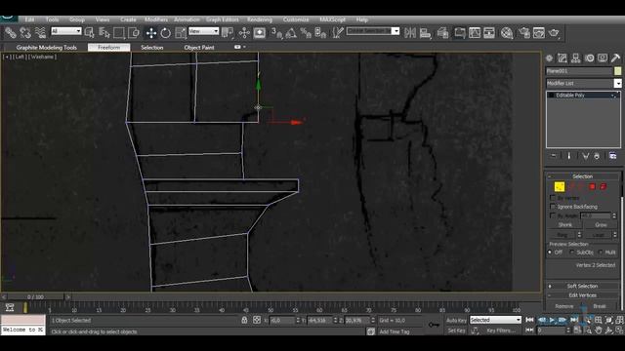The image size is (625, 351).
Task: Open the Select by Name icon
Action: (104, 33)
